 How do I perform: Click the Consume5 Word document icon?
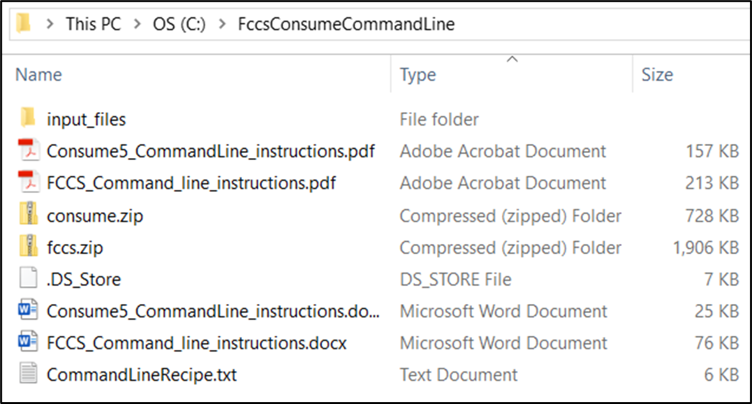click(x=27, y=311)
